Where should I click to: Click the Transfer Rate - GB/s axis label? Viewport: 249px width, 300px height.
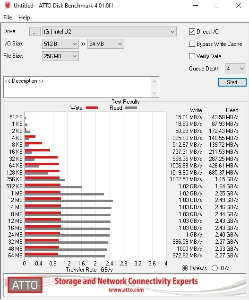[x=89, y=270]
